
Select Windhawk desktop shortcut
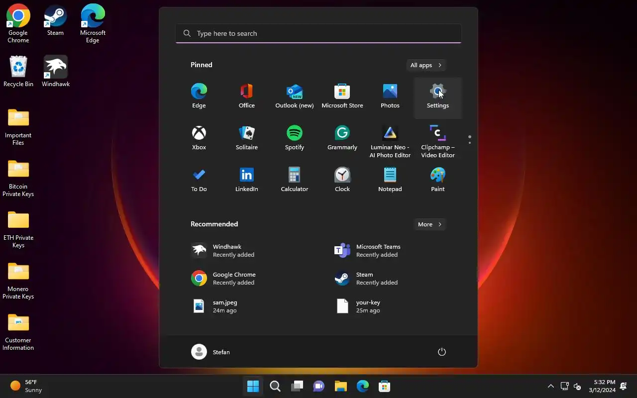[x=56, y=72]
